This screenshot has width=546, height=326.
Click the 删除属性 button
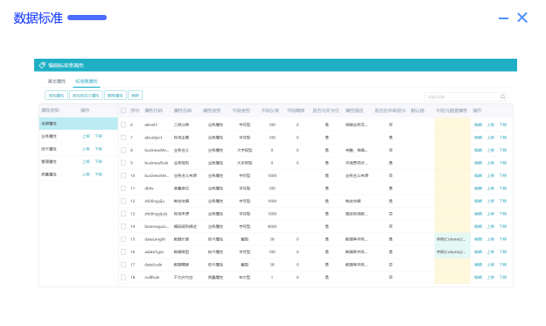click(115, 96)
